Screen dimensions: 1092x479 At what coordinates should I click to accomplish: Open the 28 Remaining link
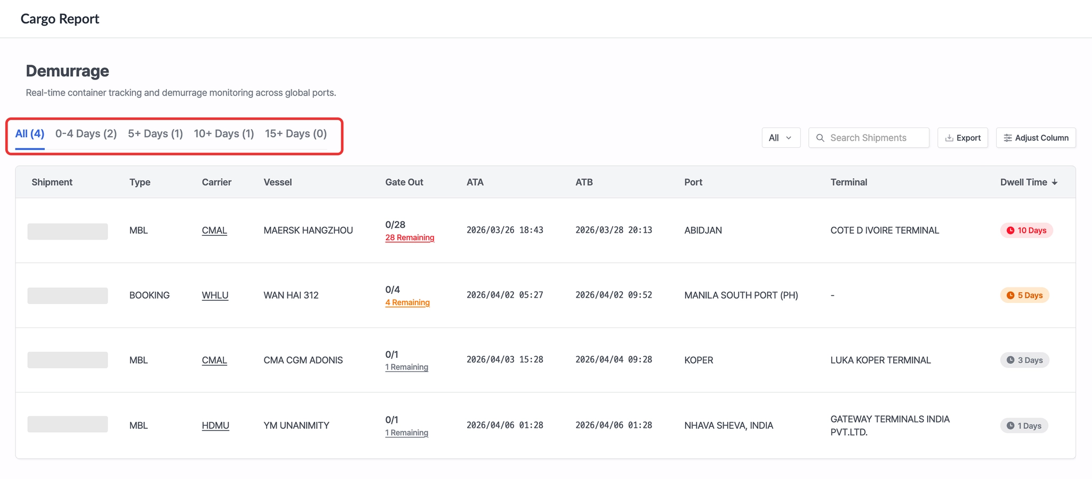click(x=409, y=237)
